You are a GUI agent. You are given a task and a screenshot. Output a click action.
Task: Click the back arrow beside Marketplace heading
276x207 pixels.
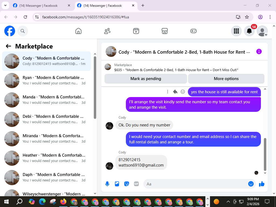click(x=8, y=46)
